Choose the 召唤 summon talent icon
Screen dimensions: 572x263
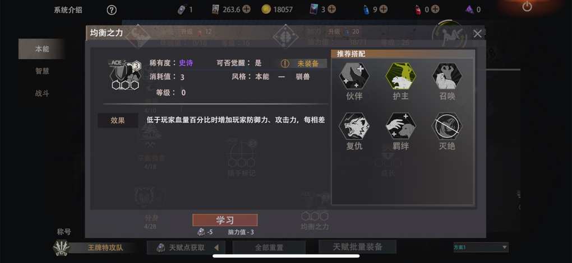tap(447, 76)
